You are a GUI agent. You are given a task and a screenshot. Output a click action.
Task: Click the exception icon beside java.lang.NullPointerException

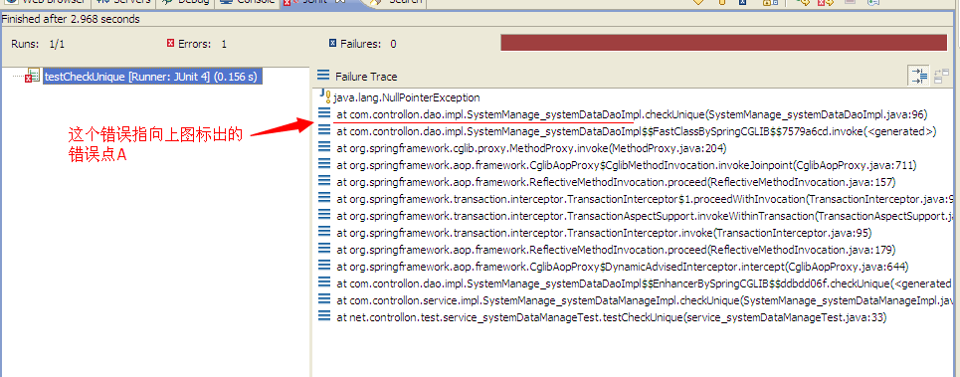pyautogui.click(x=325, y=96)
